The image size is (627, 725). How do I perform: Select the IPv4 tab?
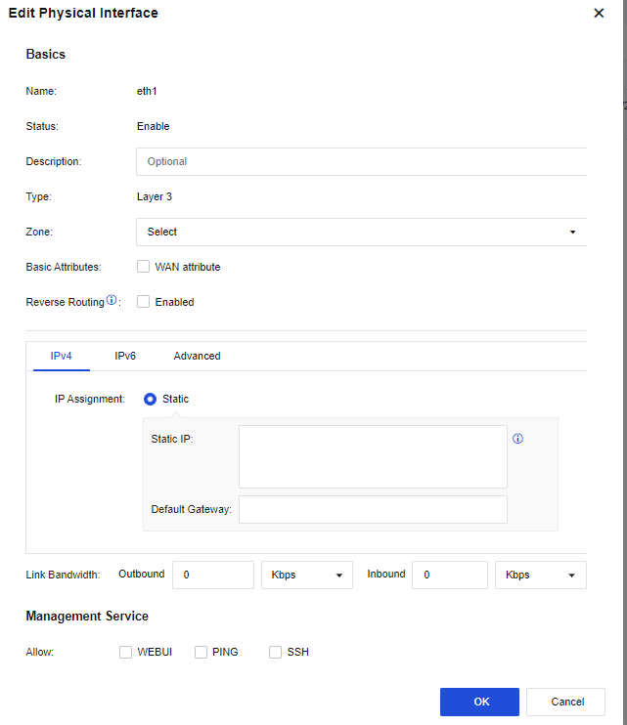pyautogui.click(x=61, y=356)
